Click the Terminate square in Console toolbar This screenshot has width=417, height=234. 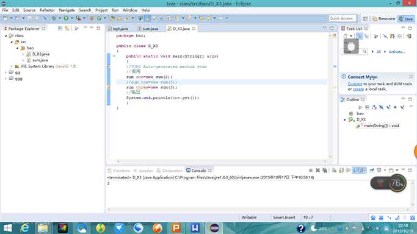click(x=311, y=171)
